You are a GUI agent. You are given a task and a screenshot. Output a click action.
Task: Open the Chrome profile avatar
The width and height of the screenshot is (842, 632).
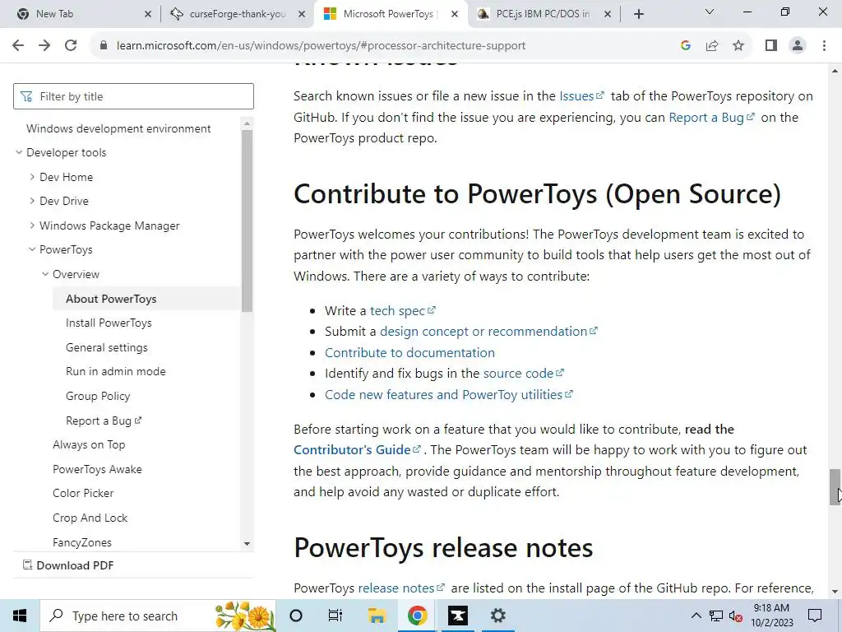(x=798, y=46)
